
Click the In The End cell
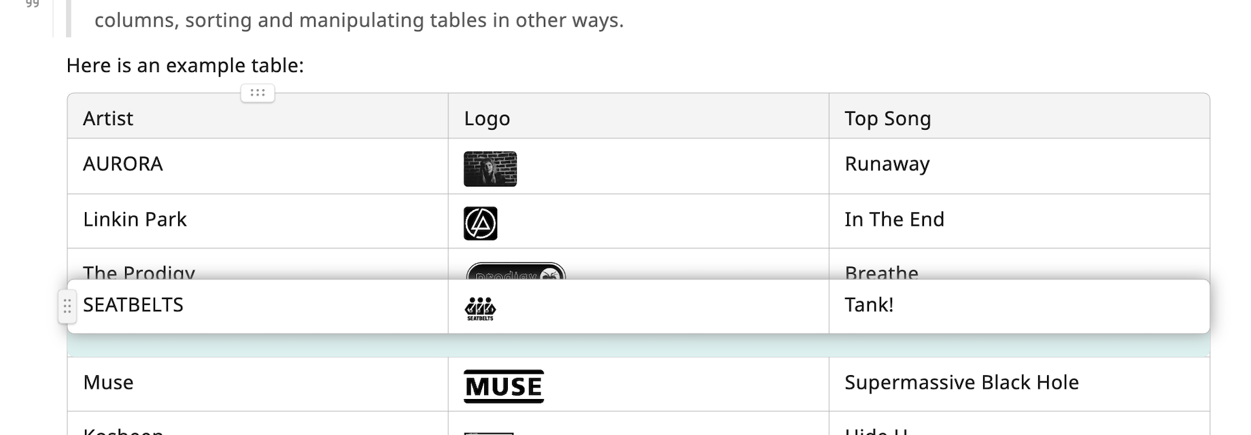1018,221
